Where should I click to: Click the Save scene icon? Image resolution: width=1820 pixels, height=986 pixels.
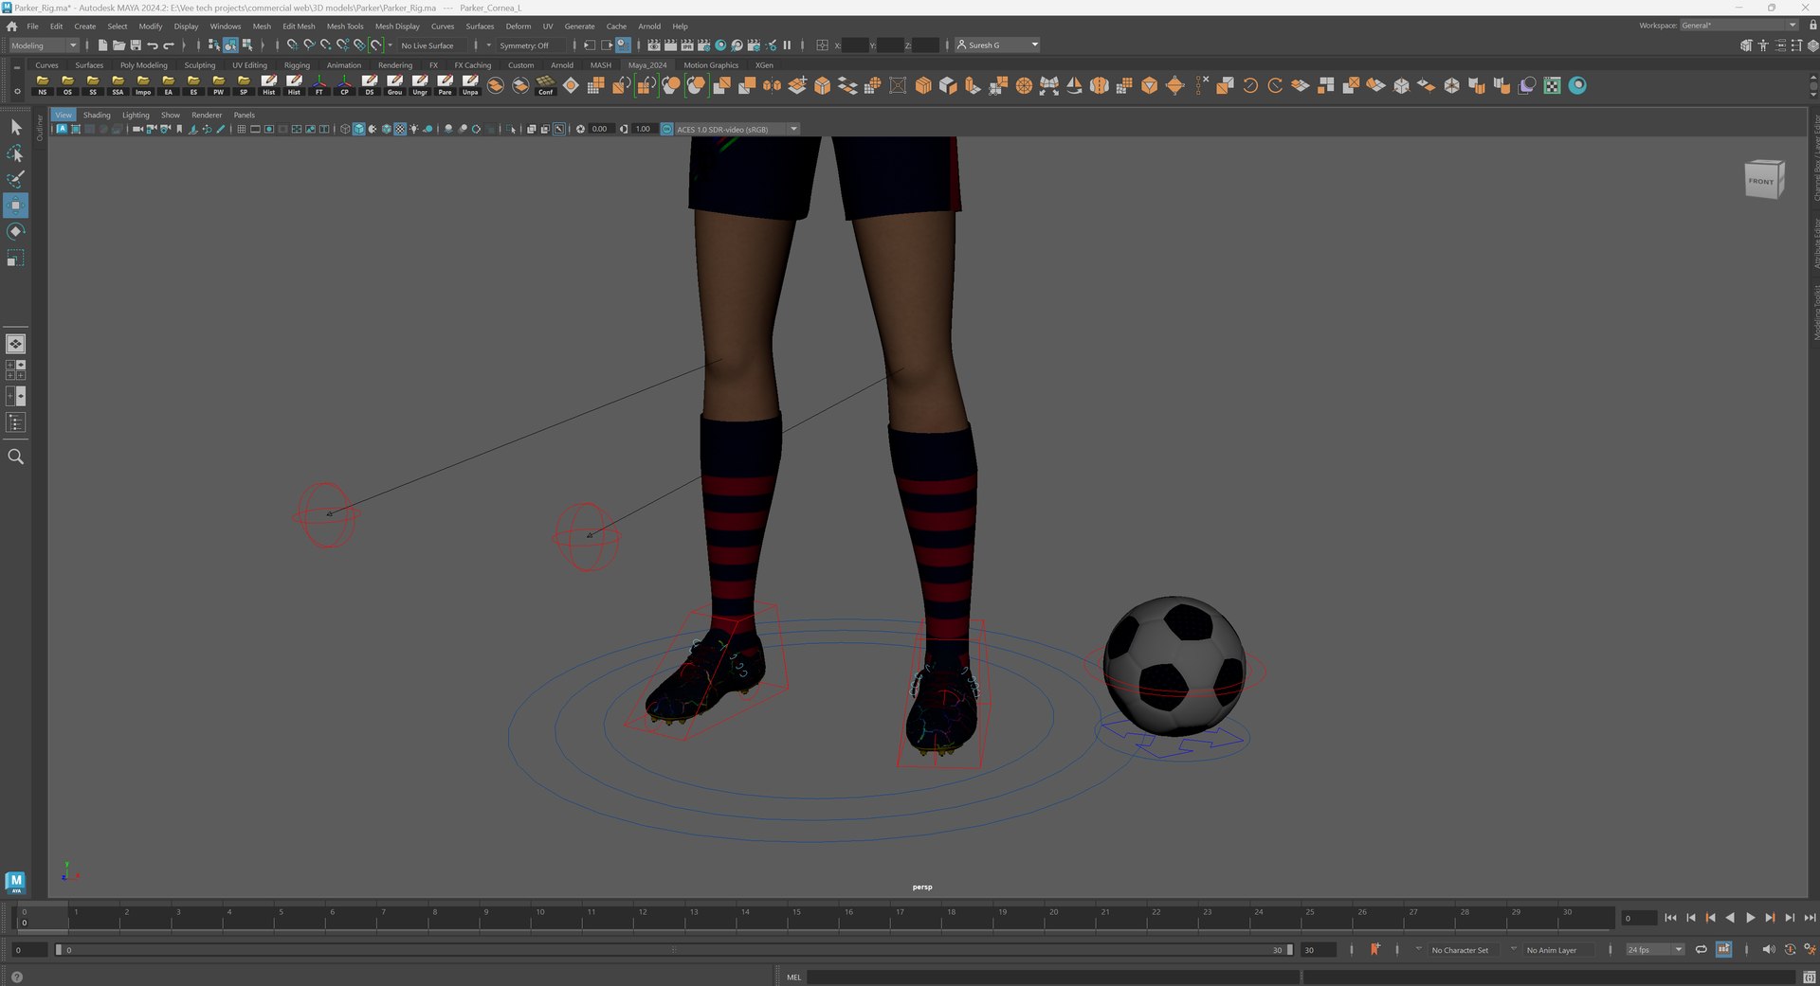[136, 45]
